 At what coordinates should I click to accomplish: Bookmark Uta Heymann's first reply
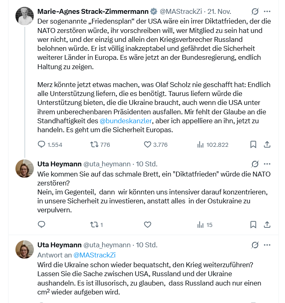(x=253, y=225)
